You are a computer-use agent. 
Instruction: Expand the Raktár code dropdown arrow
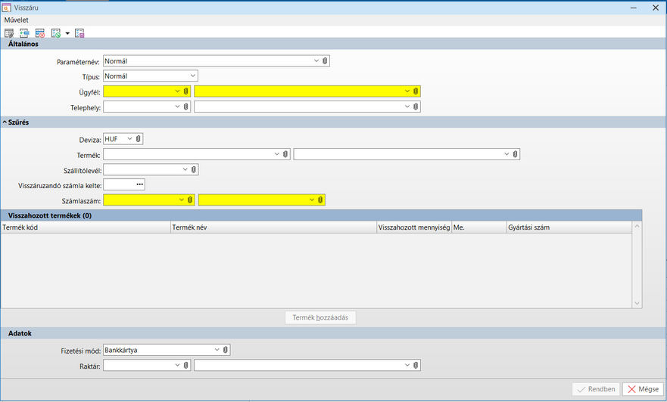177,365
